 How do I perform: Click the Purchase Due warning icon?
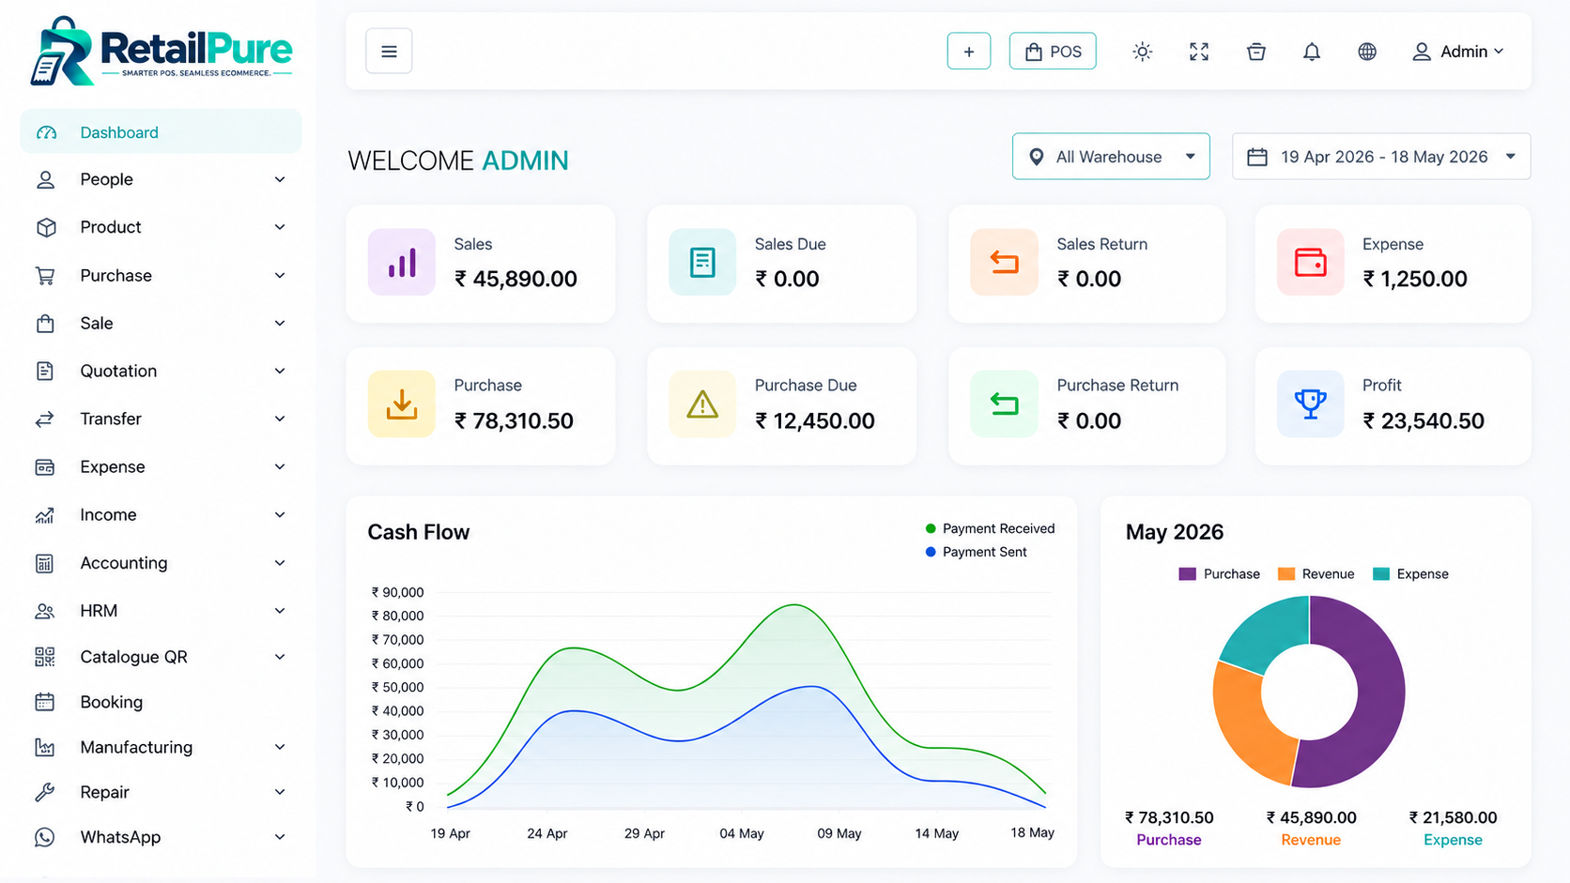(702, 403)
